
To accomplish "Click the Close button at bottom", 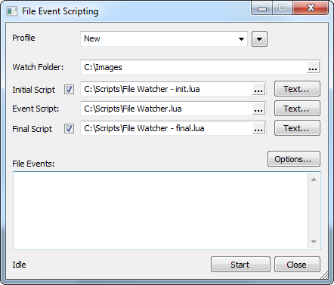I will (297, 265).
